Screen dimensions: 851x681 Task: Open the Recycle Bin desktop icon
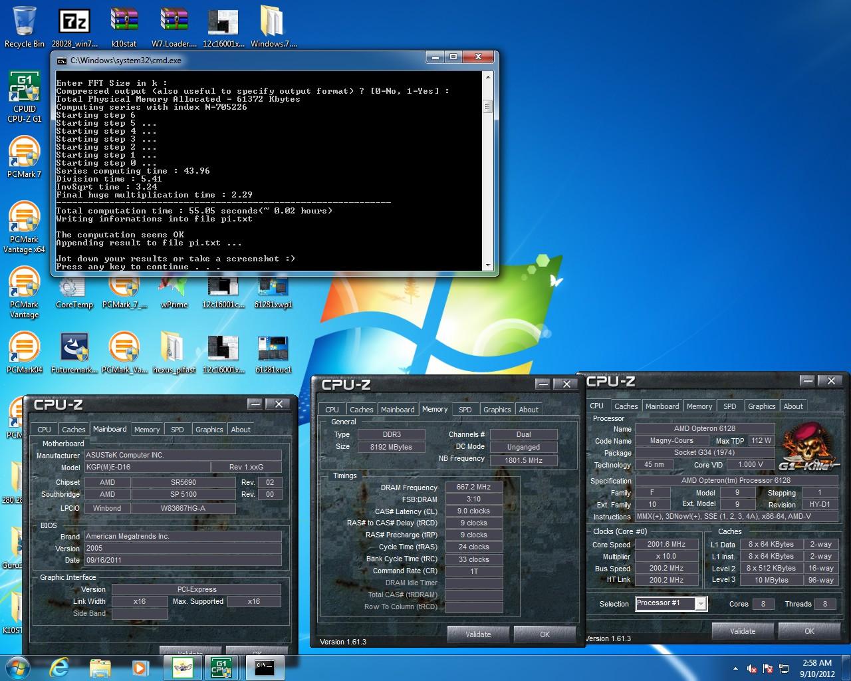[25, 27]
